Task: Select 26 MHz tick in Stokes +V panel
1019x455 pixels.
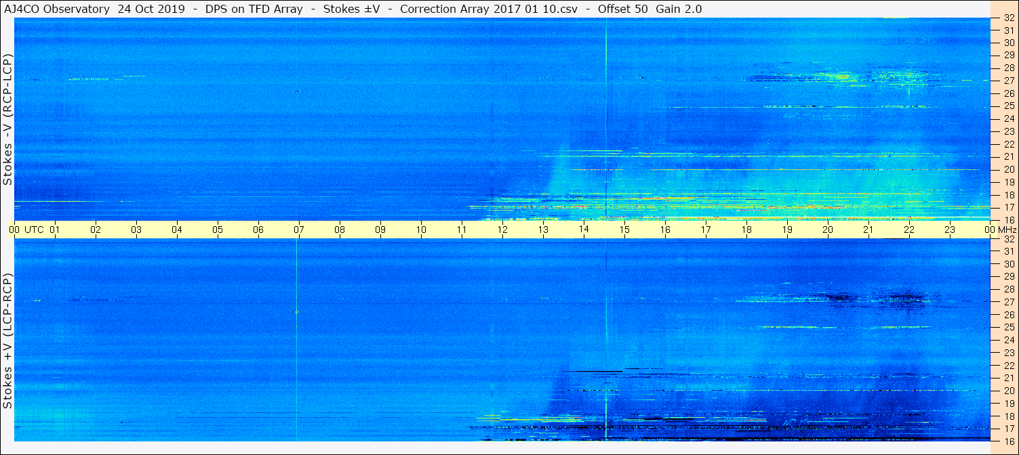Action: 1008,315
